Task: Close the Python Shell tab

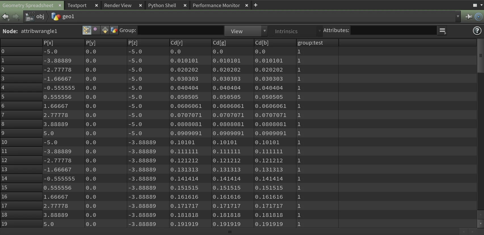Action: pyautogui.click(x=185, y=5)
